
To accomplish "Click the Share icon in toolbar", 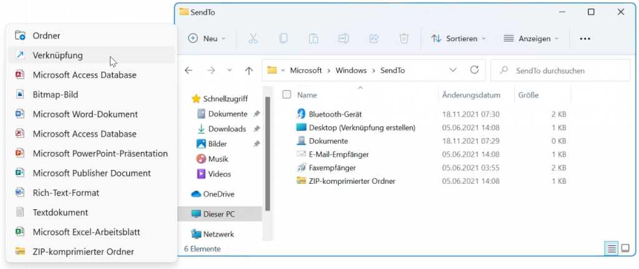I will pos(374,39).
